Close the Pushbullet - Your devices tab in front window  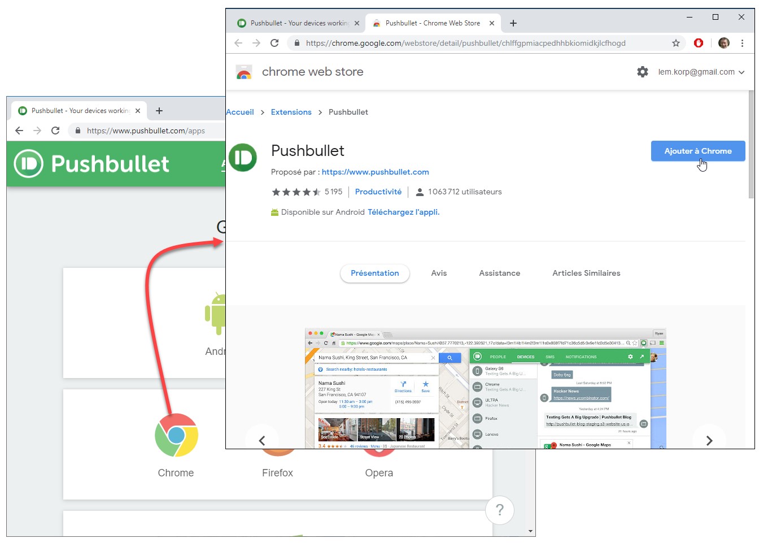[x=357, y=23]
